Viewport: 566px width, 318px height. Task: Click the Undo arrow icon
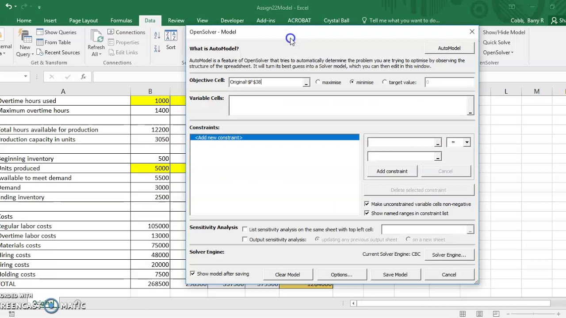8,7
